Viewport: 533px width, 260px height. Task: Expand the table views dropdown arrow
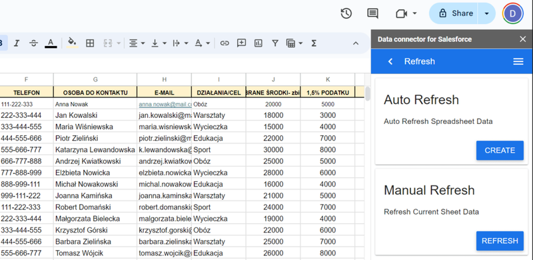[300, 43]
